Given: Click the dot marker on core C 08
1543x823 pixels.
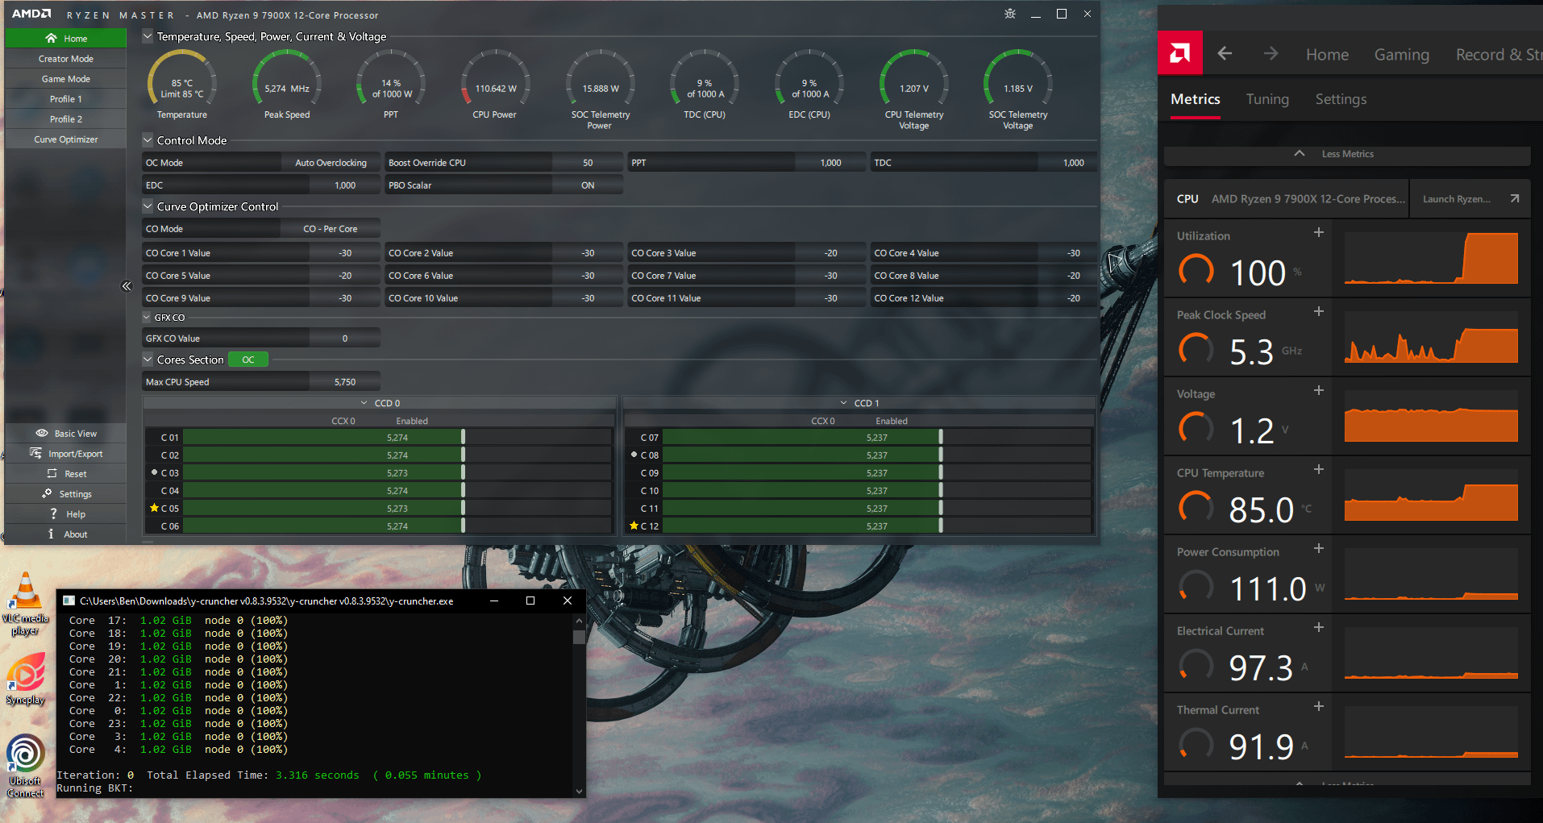Looking at the screenshot, I should [x=634, y=455].
